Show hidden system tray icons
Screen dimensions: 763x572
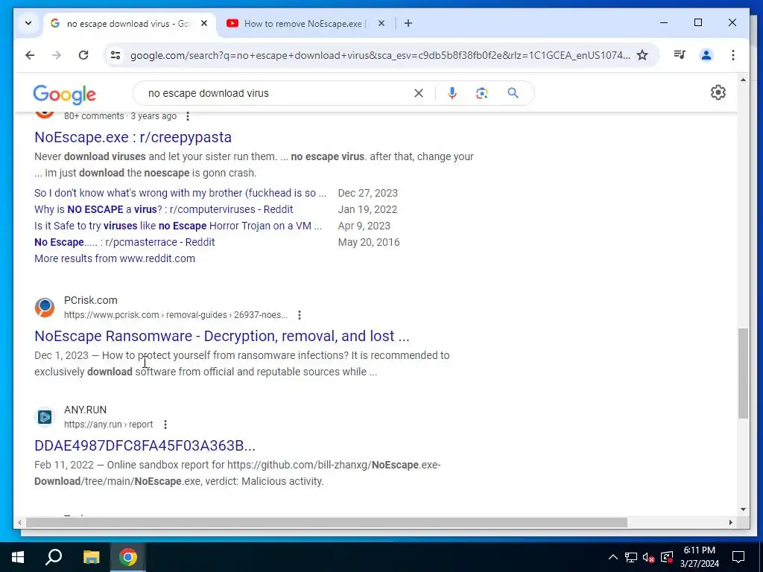tap(613, 557)
